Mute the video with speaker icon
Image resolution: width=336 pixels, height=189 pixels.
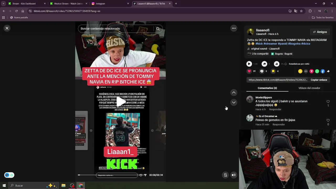234,175
